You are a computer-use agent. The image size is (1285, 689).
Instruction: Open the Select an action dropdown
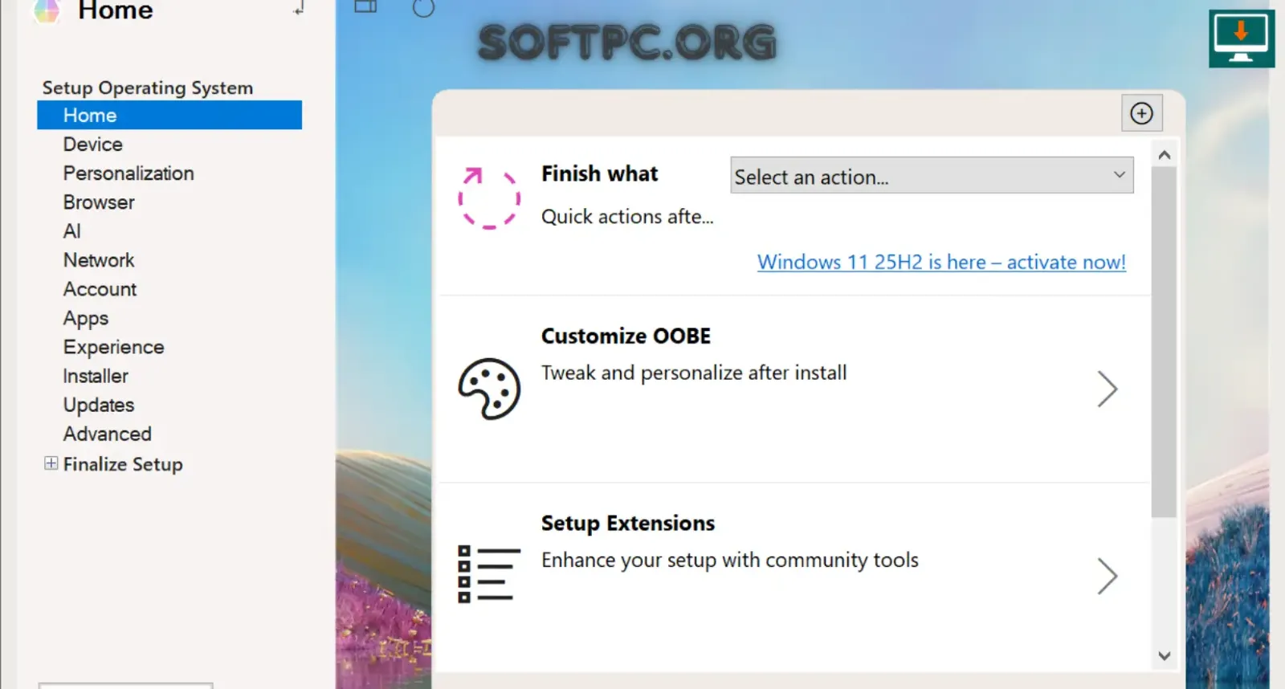(932, 175)
